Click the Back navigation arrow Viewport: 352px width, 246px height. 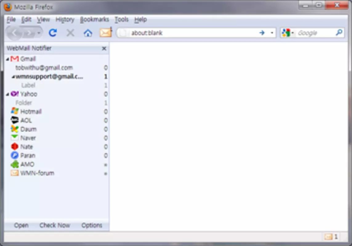pos(14,33)
